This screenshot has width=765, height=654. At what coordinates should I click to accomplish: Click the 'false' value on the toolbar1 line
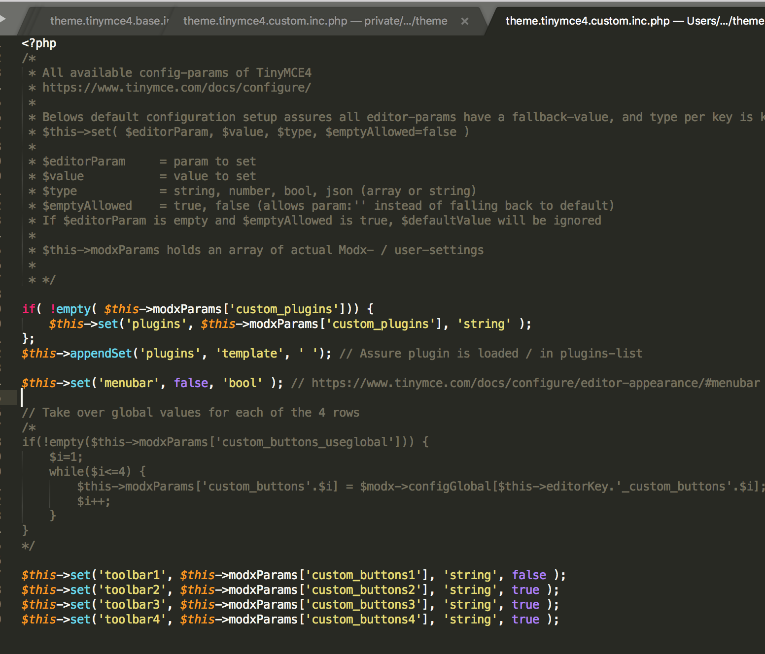(x=529, y=575)
